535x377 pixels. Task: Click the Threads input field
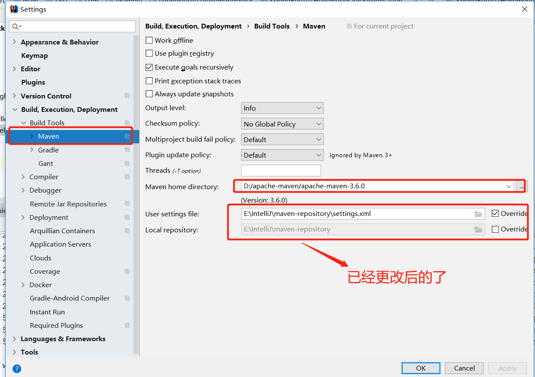[x=281, y=171]
